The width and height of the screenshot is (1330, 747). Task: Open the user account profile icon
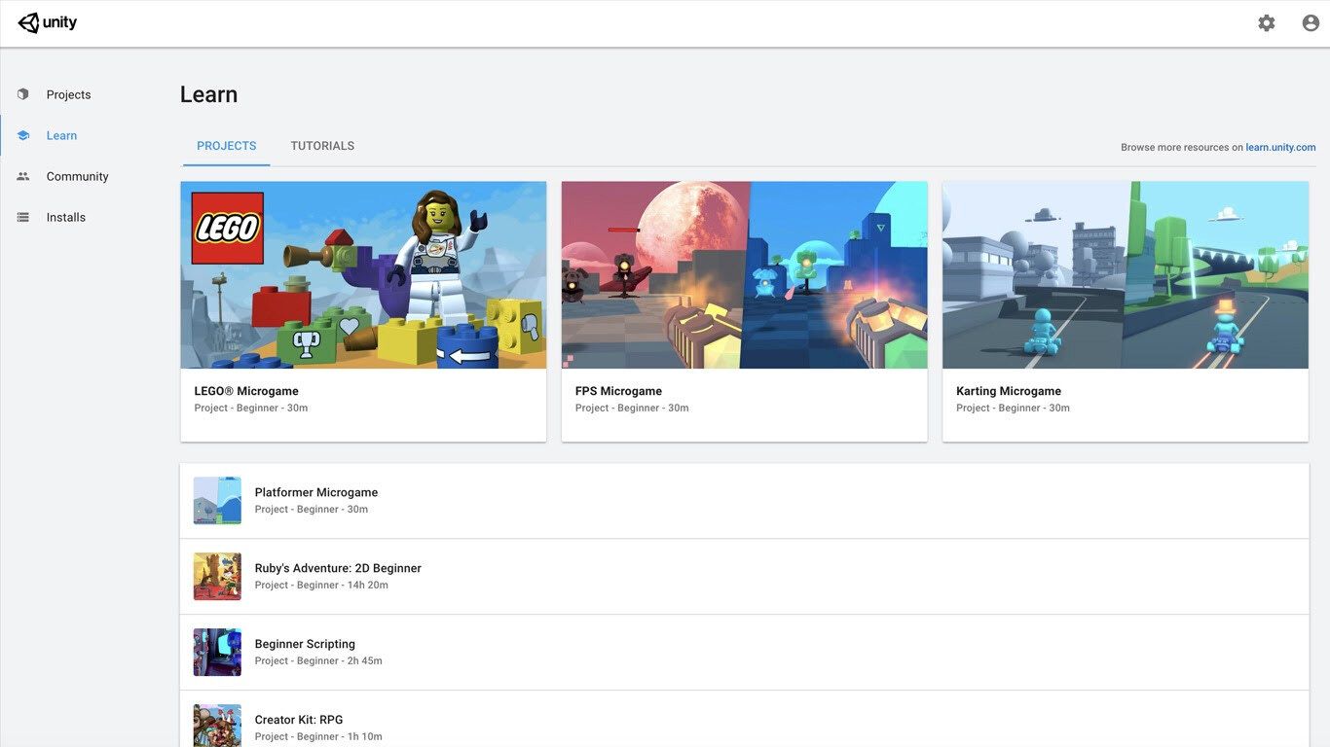1311,23
